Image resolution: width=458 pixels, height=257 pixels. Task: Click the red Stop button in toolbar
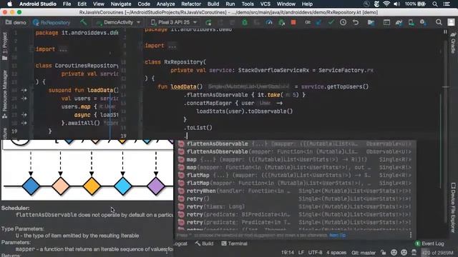point(293,22)
